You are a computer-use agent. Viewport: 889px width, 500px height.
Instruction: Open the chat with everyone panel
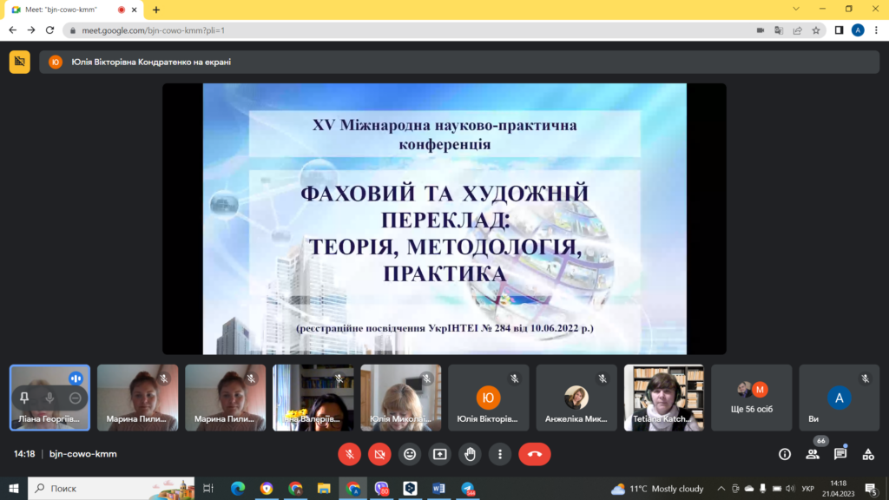tap(840, 454)
